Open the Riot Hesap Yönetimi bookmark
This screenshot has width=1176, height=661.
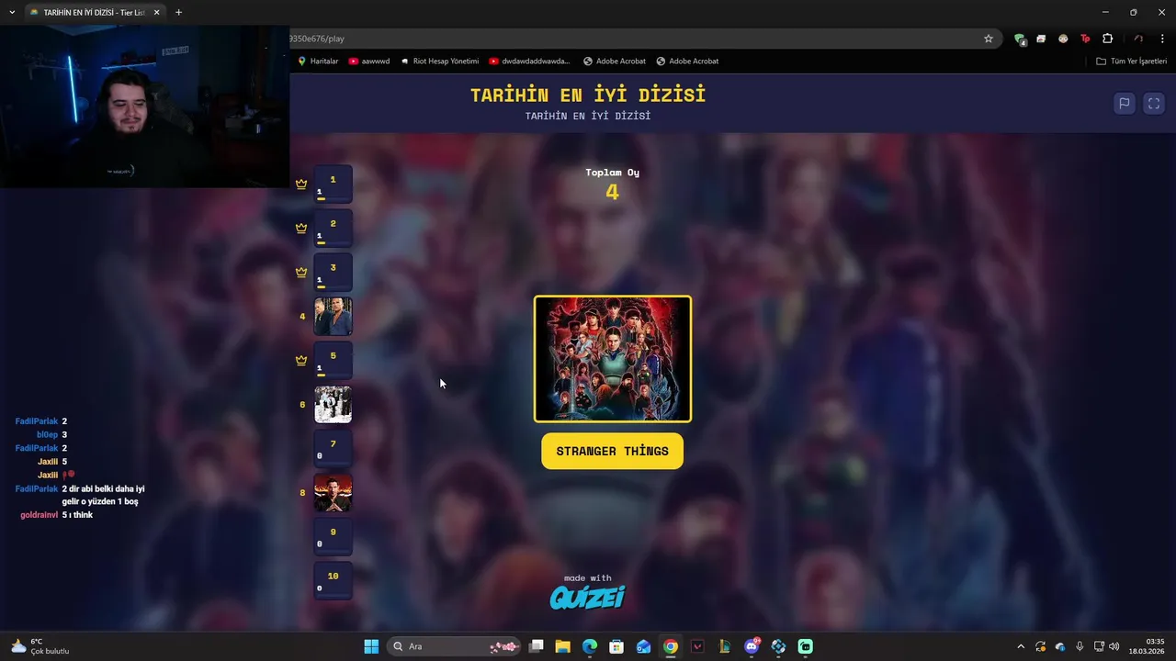coord(439,62)
